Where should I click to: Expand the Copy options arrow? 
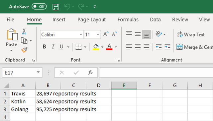[31, 41]
